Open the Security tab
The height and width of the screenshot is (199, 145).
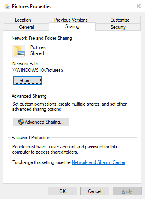(x=118, y=27)
